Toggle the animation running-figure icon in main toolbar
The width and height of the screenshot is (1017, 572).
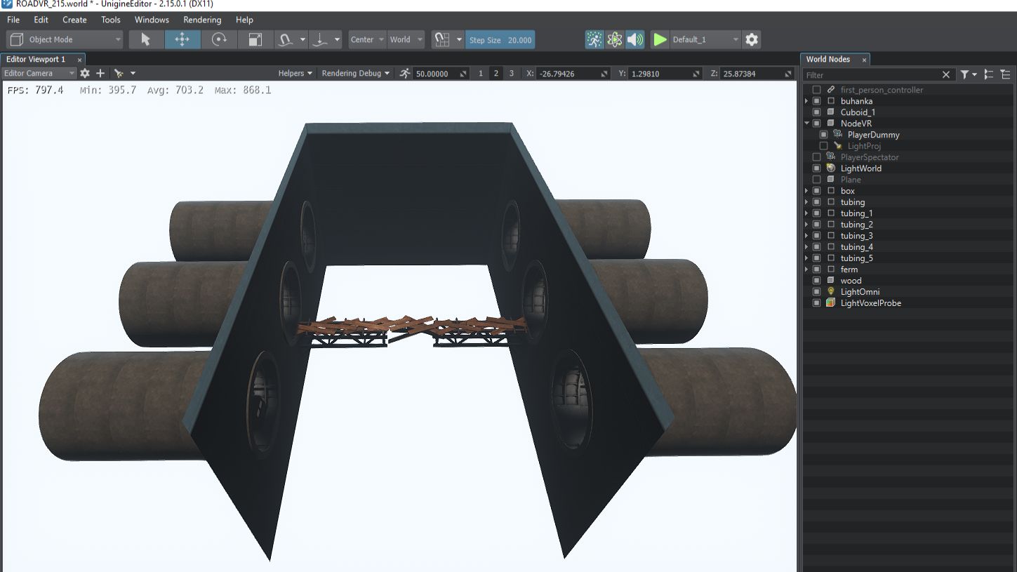point(594,39)
